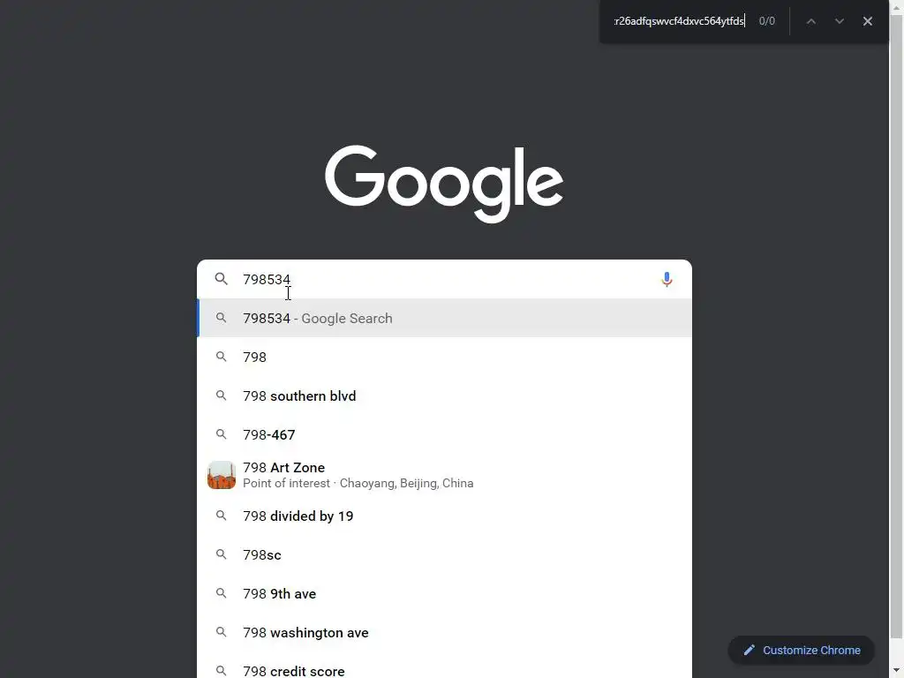Screen dimensions: 904x678
Task: Close the find-in-page bar
Action: coord(867,21)
